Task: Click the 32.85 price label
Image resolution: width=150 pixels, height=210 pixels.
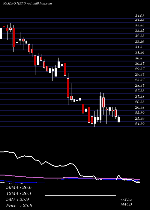Action: tap(139, 36)
